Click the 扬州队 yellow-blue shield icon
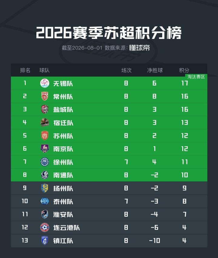Screen dimensions: 218x258 [x=45, y=188]
